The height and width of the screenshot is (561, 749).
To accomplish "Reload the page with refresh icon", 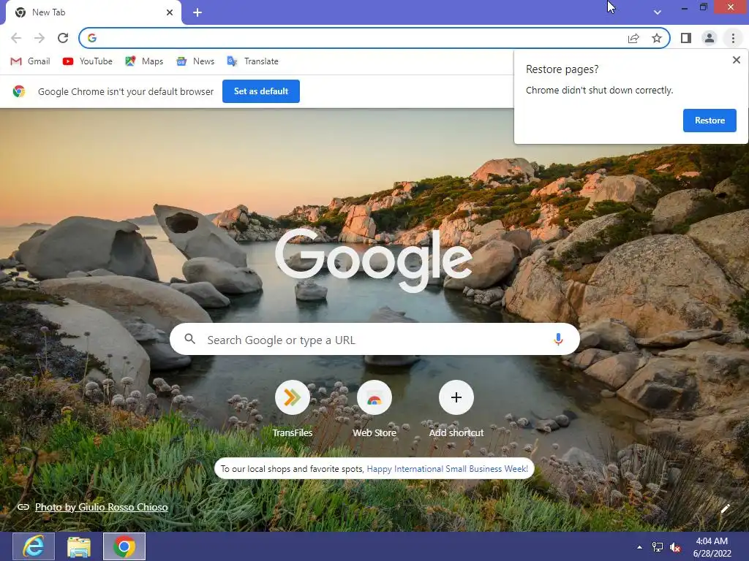I will point(63,38).
